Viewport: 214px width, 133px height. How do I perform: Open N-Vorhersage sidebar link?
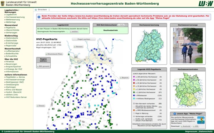(x=12, y=43)
